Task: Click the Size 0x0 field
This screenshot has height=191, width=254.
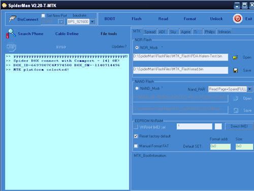Action: (x=244, y=147)
